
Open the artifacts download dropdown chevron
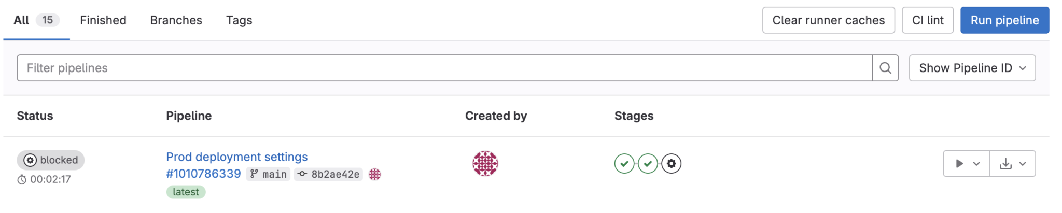tap(1023, 164)
